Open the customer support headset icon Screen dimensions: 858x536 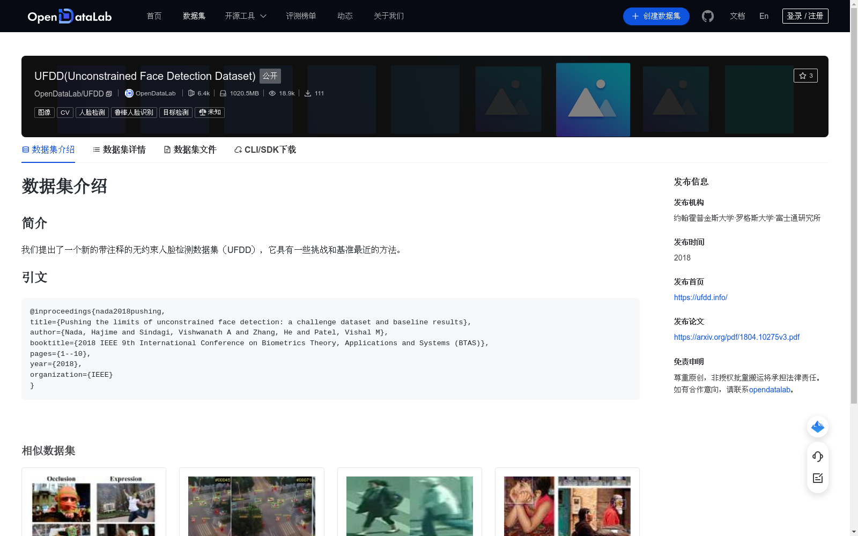[x=818, y=457]
